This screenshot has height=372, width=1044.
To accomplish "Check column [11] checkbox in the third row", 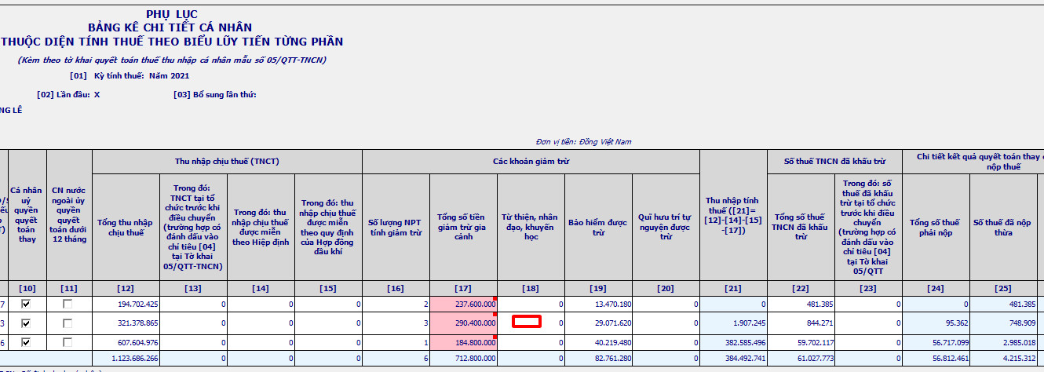I will pyautogui.click(x=69, y=342).
